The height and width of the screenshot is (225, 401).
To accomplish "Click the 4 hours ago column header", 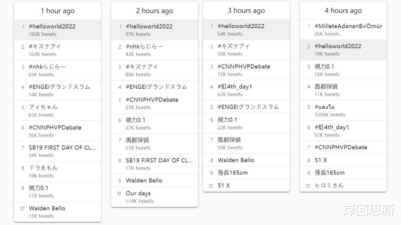I will point(343,11).
